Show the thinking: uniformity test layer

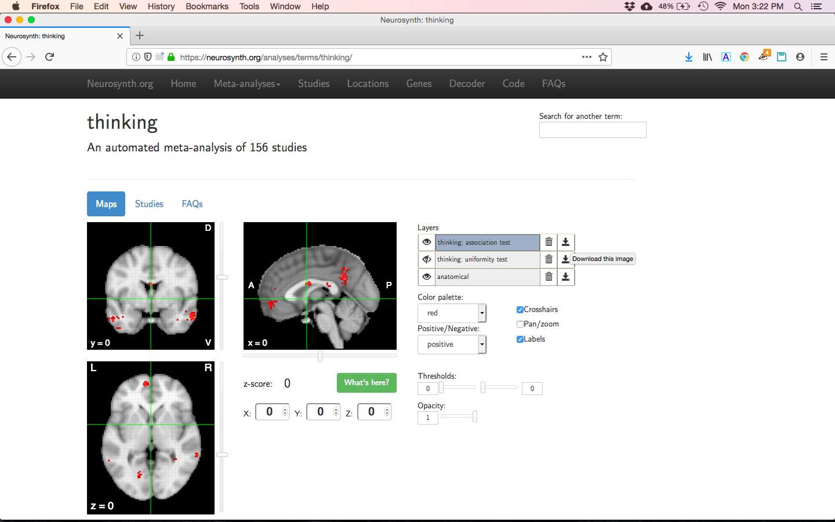[x=427, y=259]
